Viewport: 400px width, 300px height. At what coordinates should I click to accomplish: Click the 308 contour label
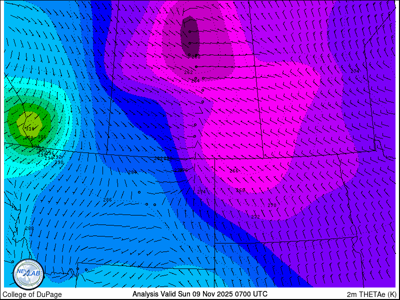pos(29,138)
